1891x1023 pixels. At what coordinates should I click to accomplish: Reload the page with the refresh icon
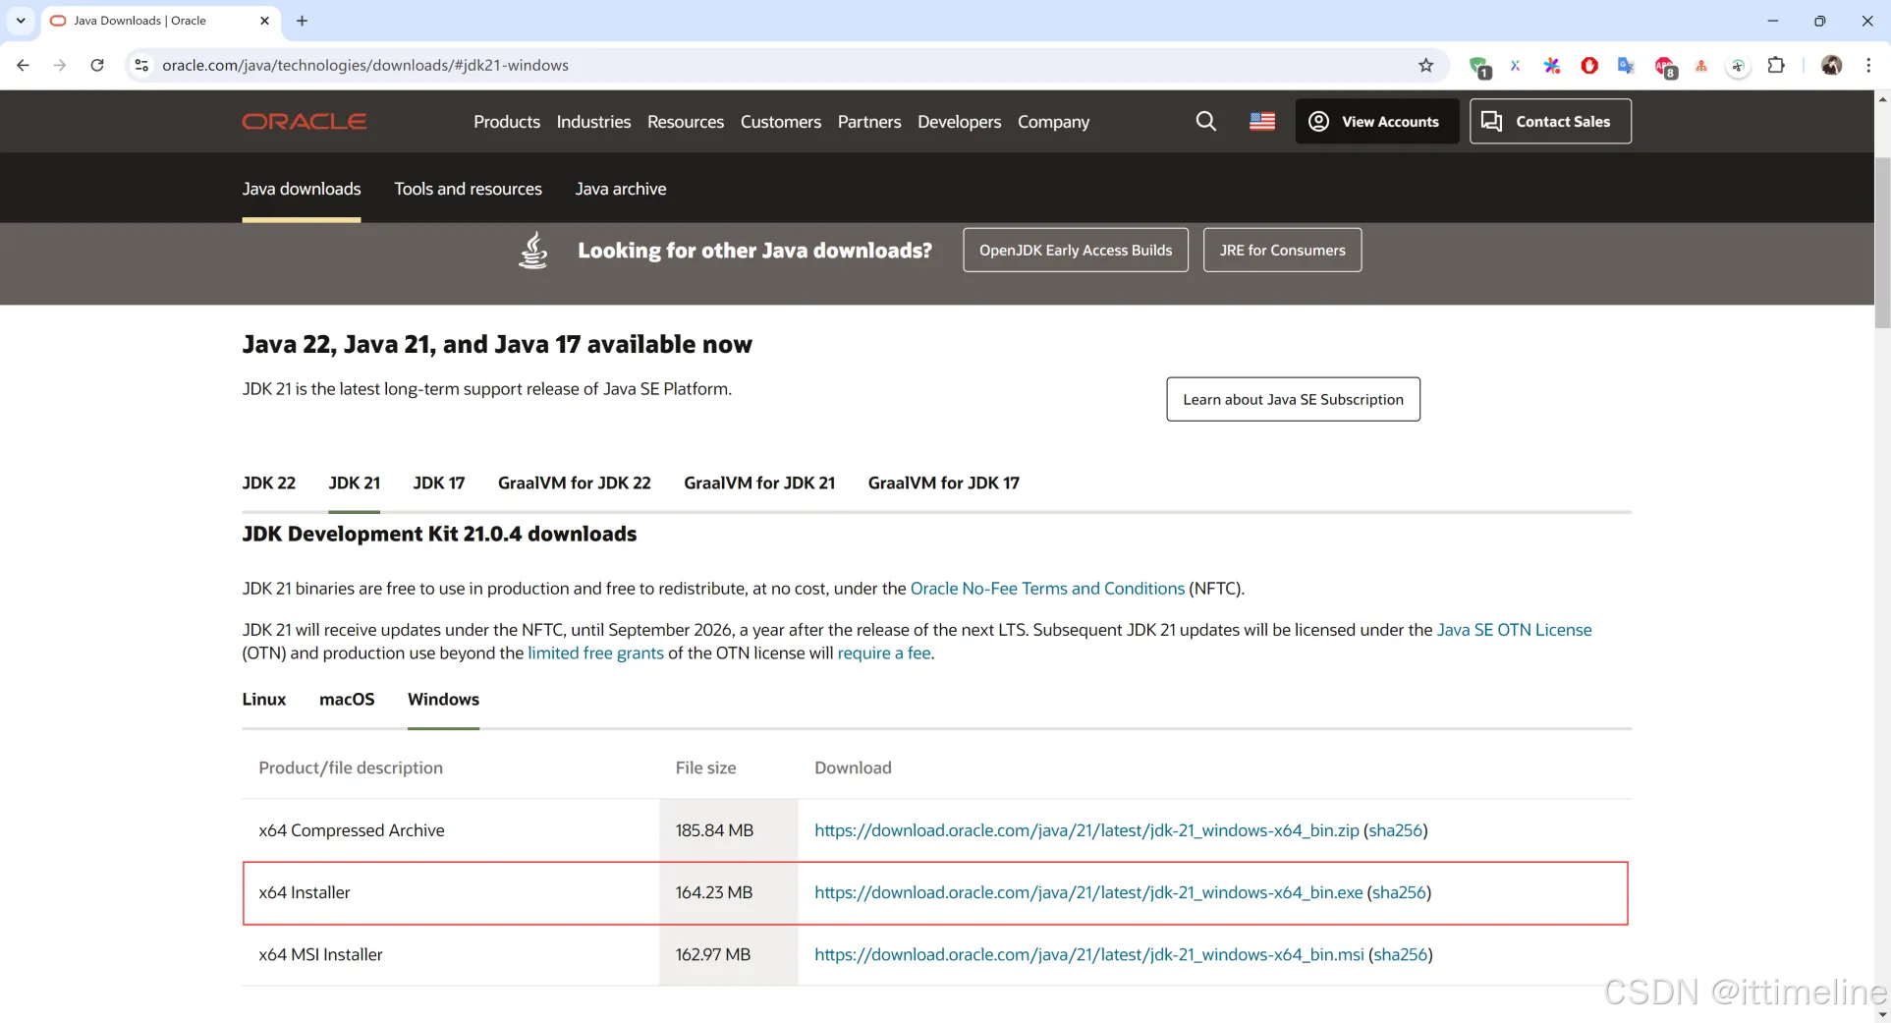[x=97, y=65]
